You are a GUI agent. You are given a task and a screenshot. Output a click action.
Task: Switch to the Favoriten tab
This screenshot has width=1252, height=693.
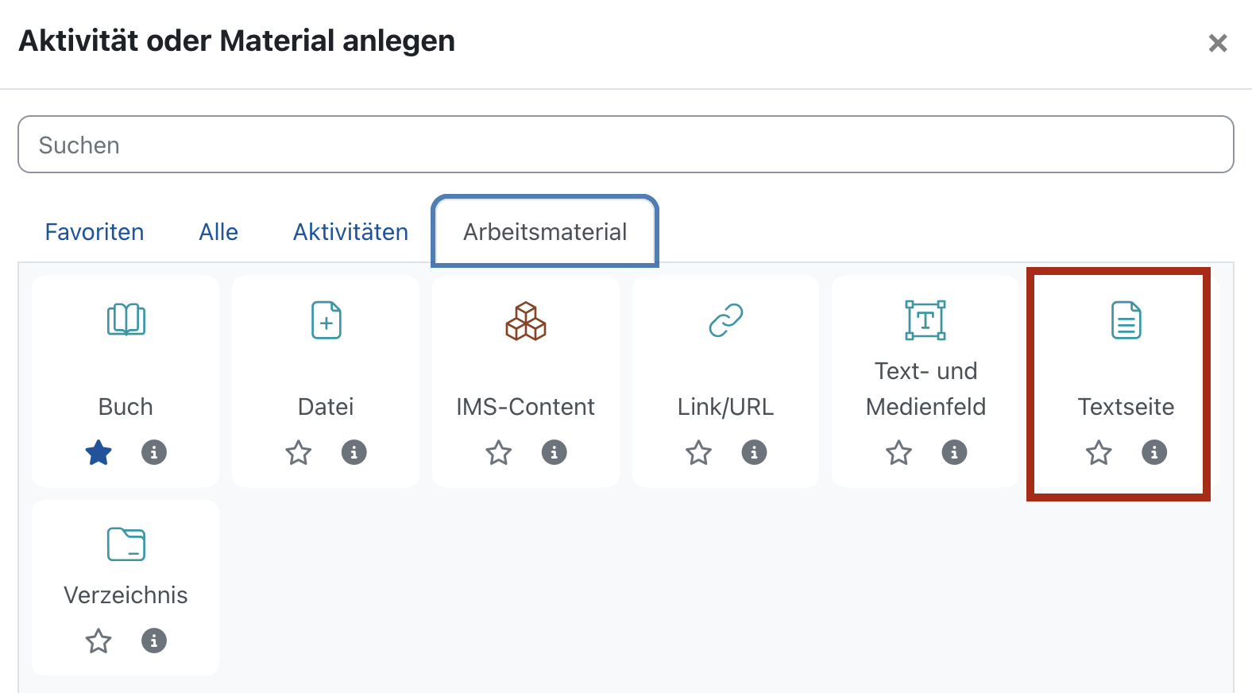(94, 231)
